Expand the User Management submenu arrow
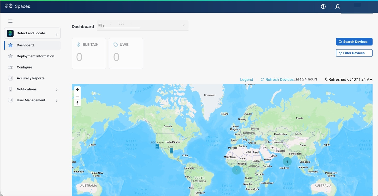 pyautogui.click(x=57, y=101)
